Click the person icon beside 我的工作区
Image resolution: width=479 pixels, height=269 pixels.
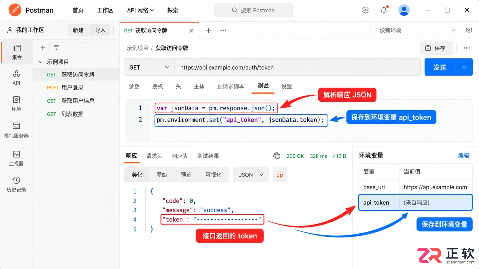point(10,30)
